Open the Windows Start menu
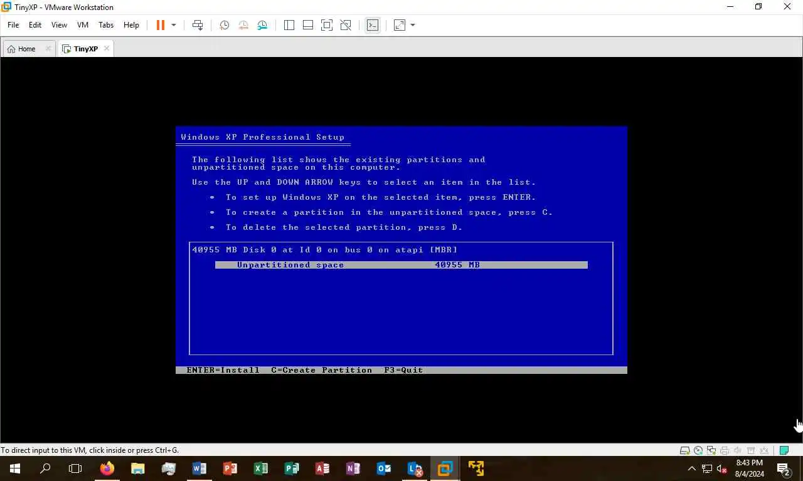 tap(14, 468)
